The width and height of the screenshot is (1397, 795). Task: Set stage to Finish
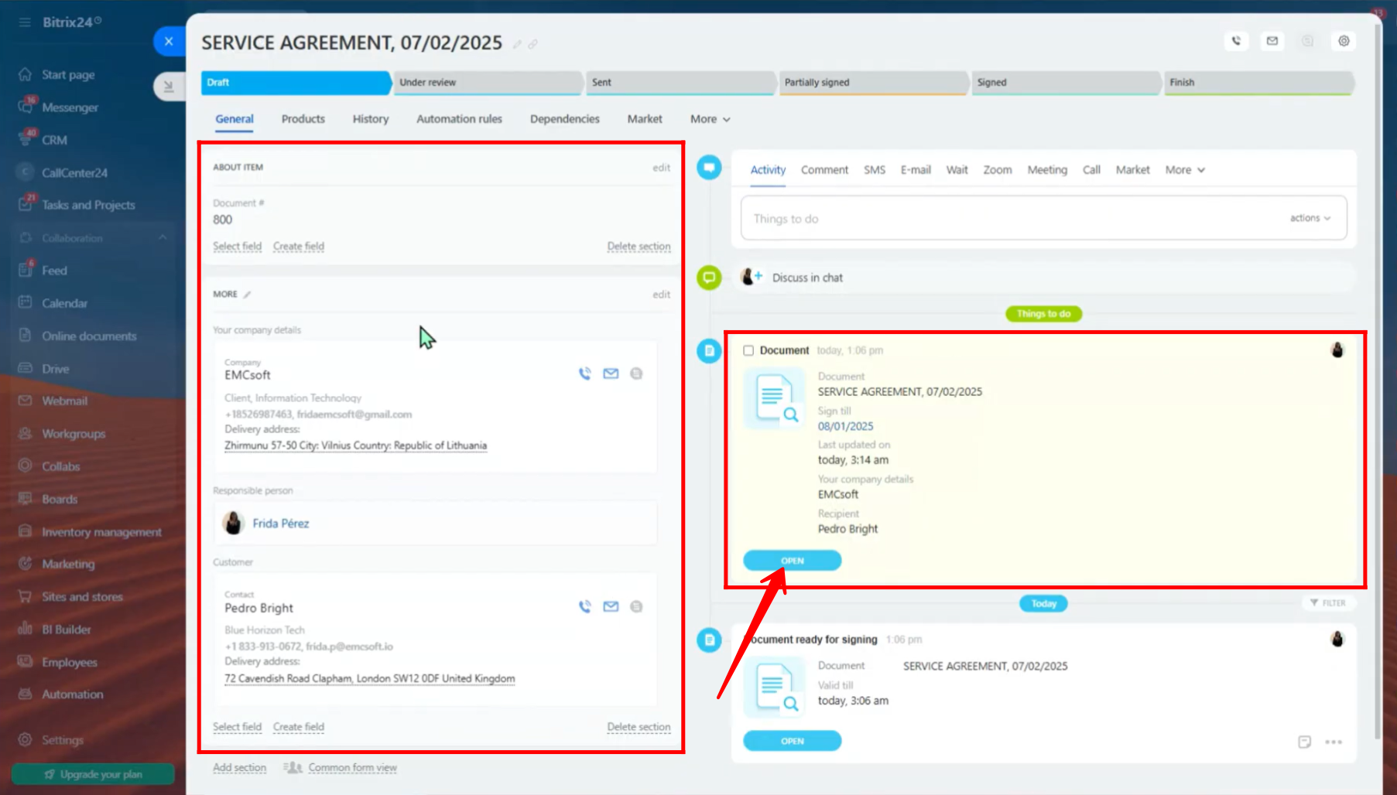[x=1258, y=83]
